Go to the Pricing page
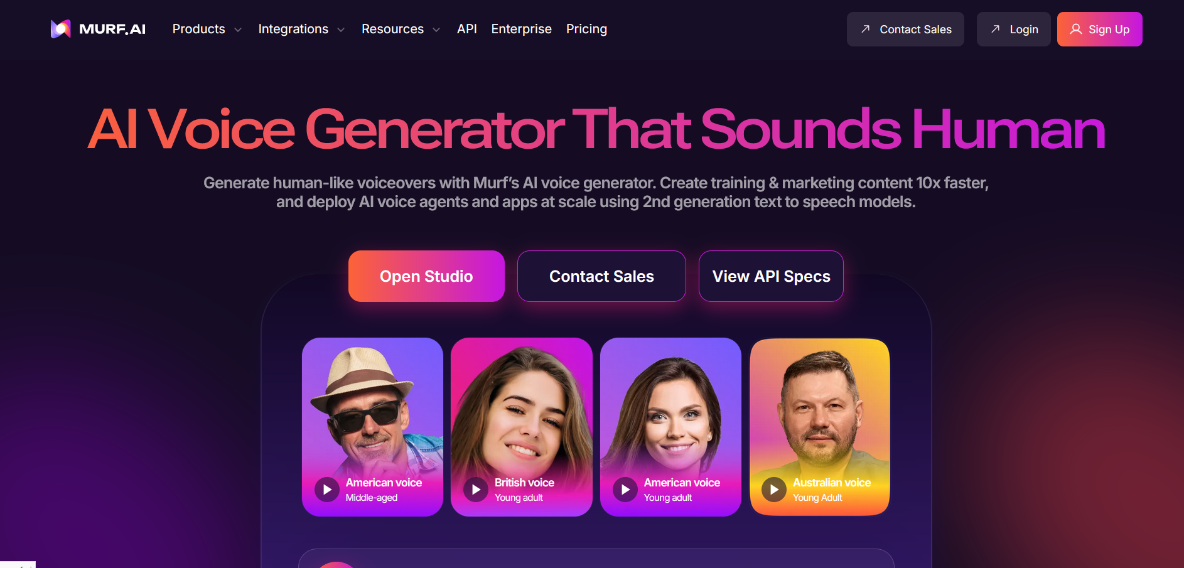 tap(586, 29)
